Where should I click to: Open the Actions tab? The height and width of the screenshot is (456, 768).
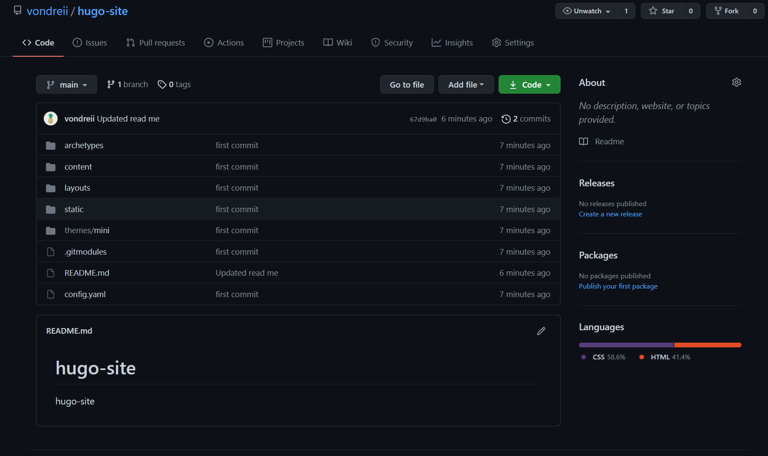[224, 43]
